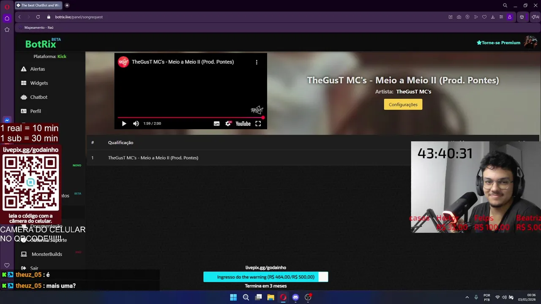The image size is (541, 304).
Task: Select song row TheGusT MC's Meio a Meio II
Action: (x=153, y=158)
